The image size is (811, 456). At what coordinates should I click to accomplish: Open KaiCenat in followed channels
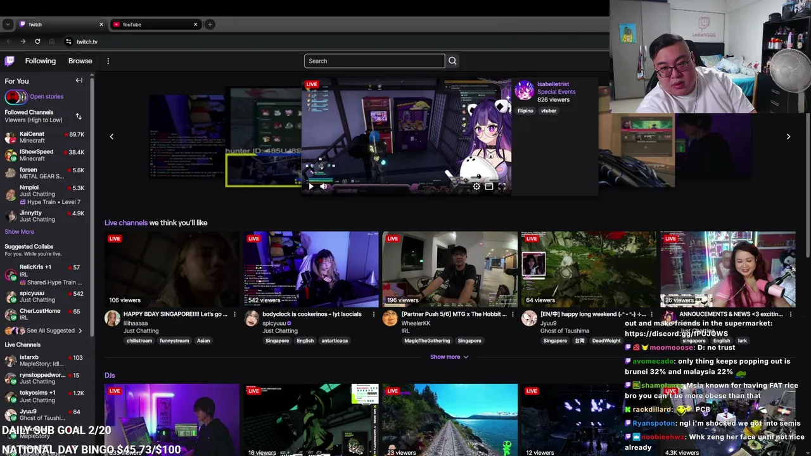[44, 137]
